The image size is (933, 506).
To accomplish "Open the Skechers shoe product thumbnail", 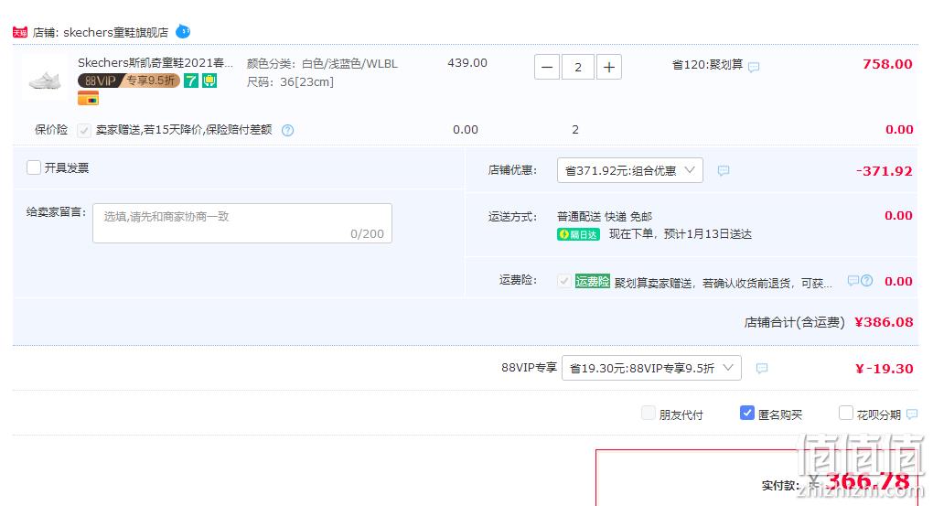I will (x=45, y=79).
